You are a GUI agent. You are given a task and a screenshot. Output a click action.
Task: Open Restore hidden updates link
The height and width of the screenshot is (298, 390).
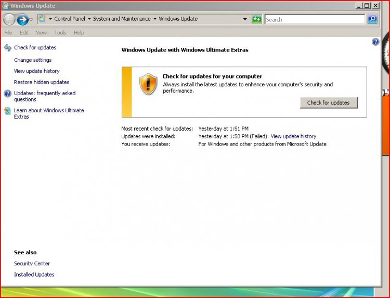pyautogui.click(x=42, y=82)
